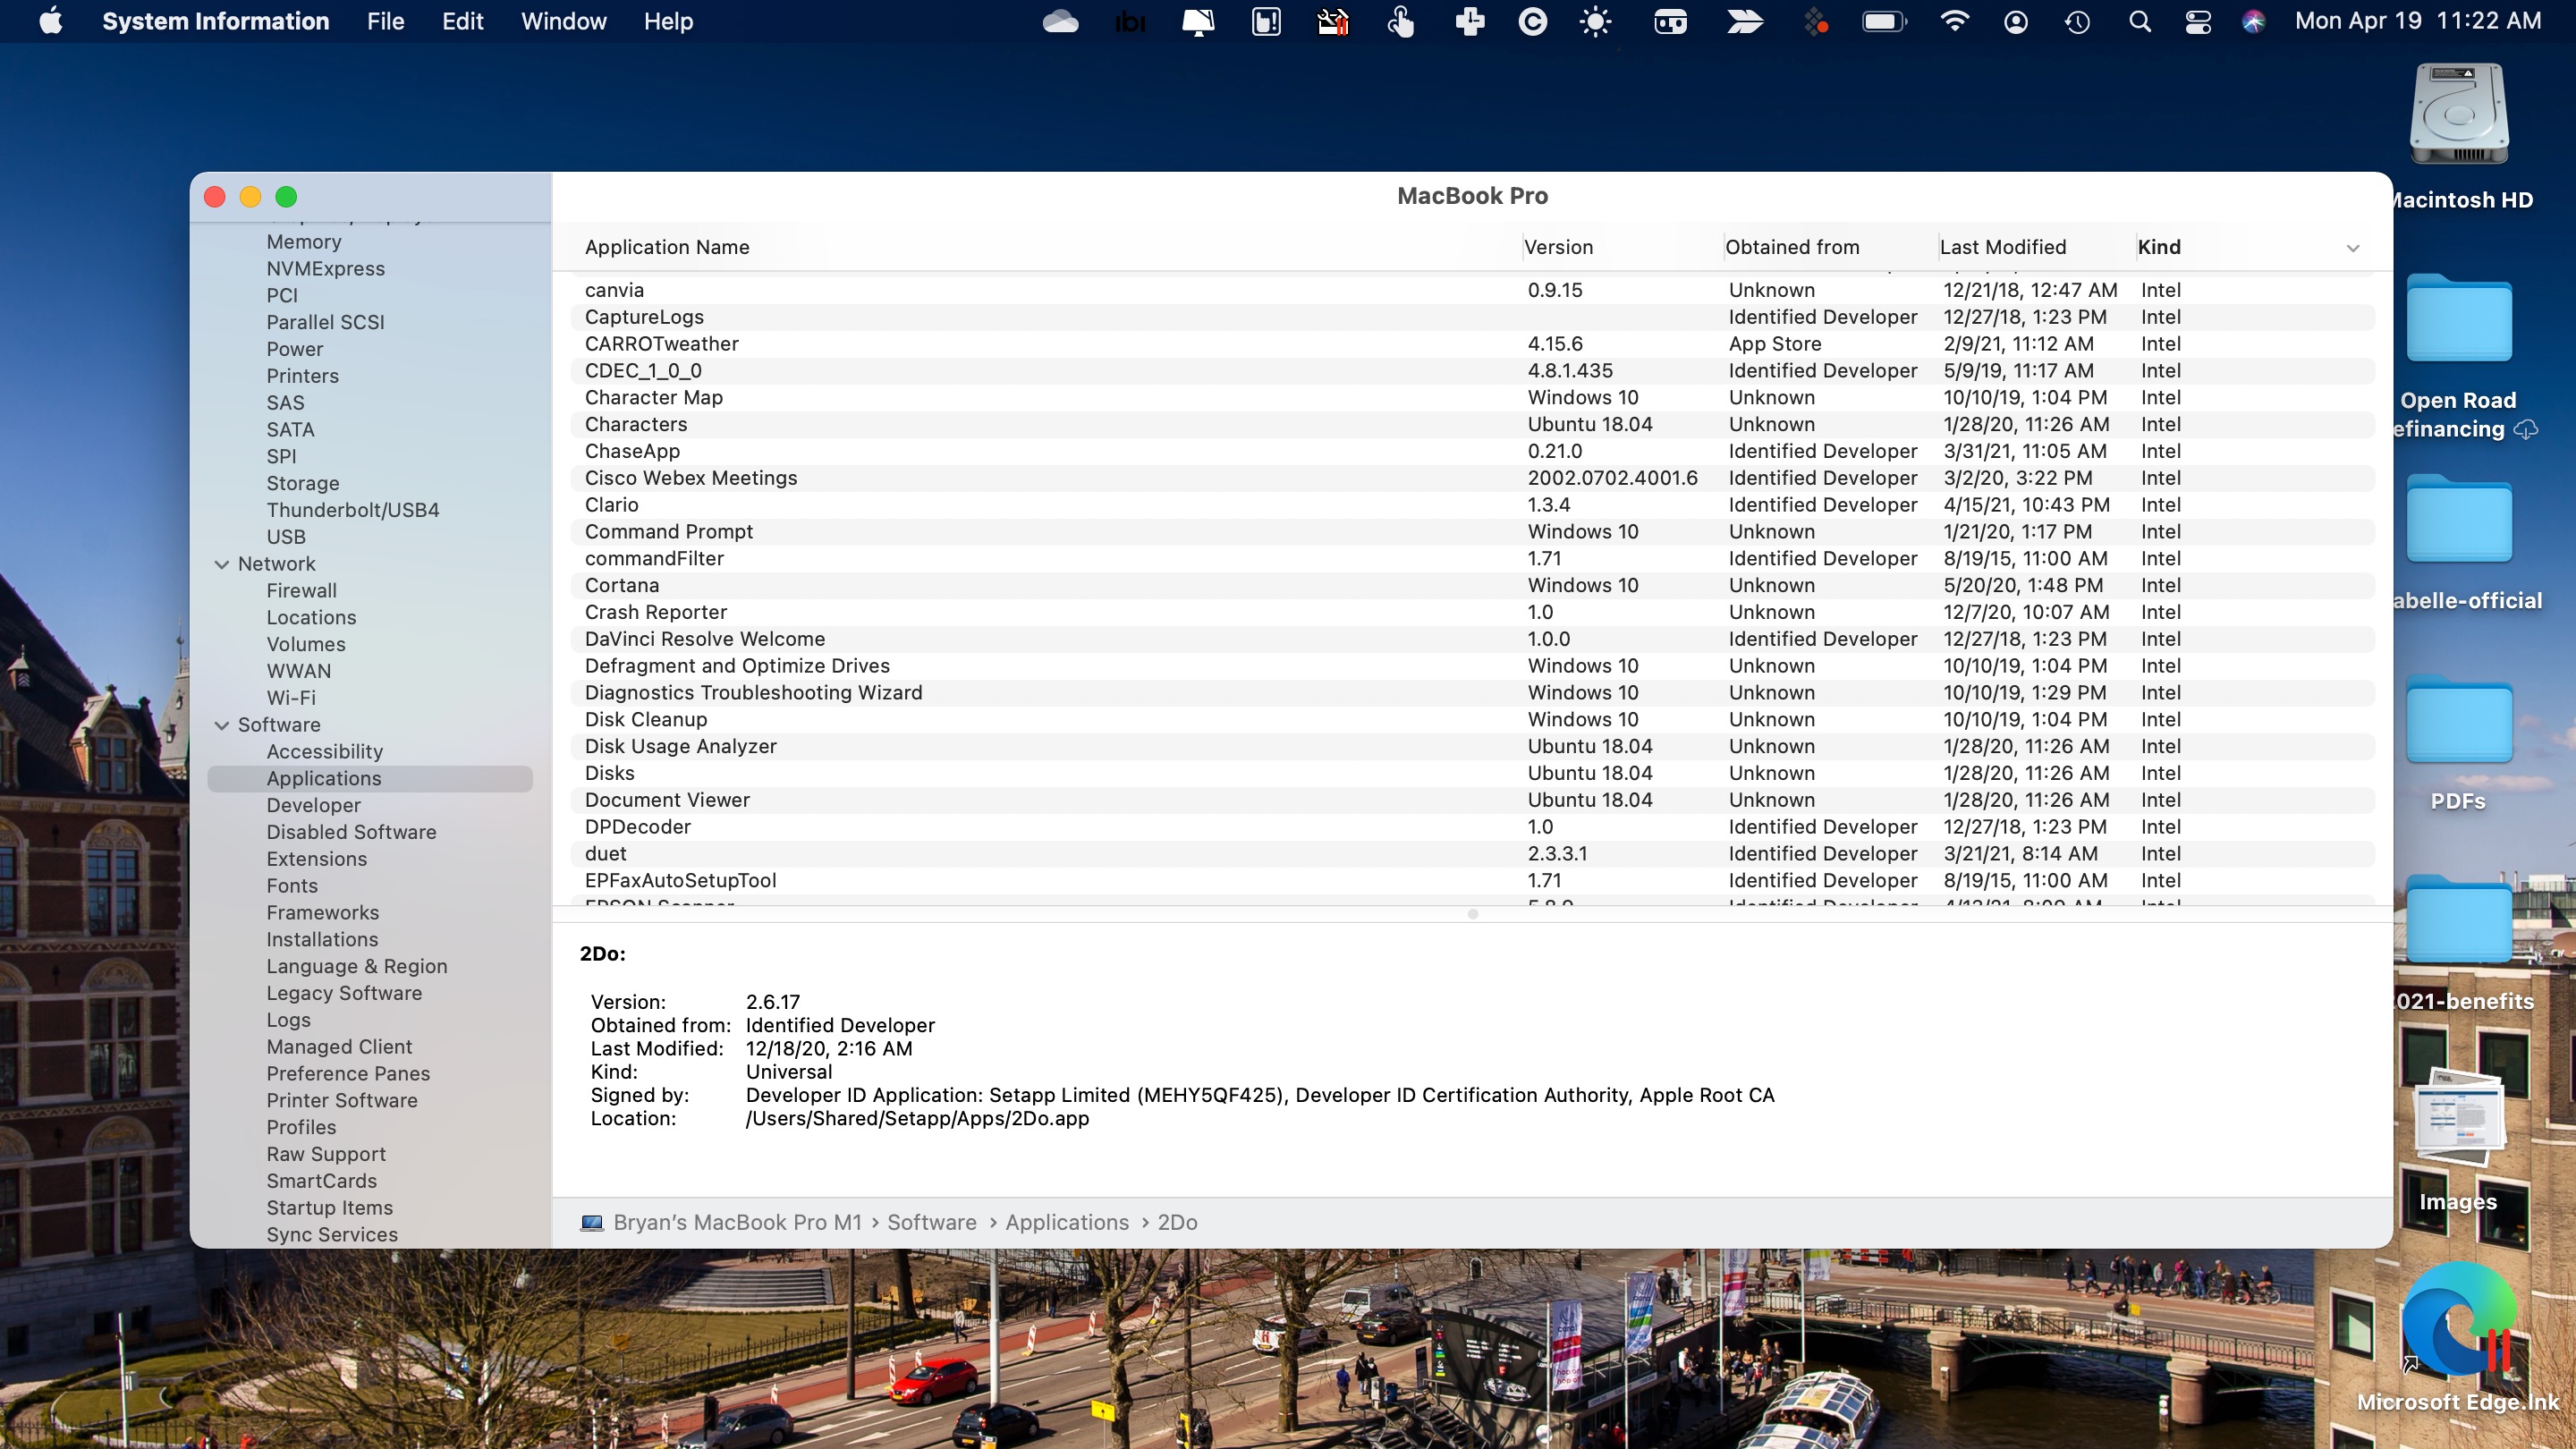Open the column chooser chevron in table header
2576x1449 pixels.
pos(2353,248)
